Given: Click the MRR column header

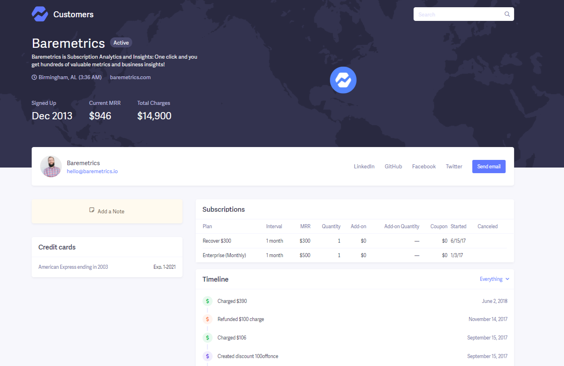Looking at the screenshot, I should [305, 226].
